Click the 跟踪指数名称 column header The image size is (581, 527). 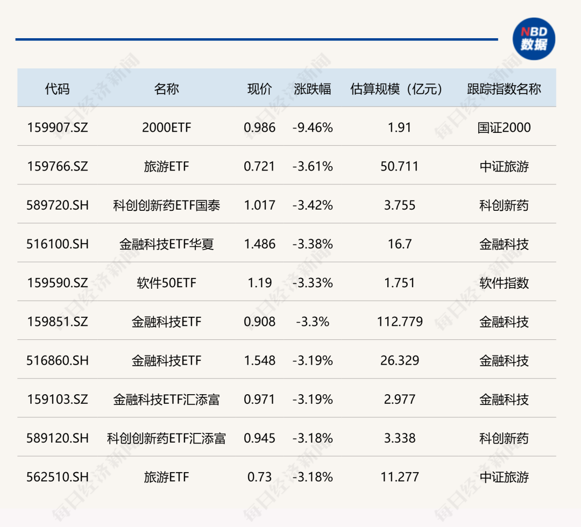pyautogui.click(x=504, y=89)
